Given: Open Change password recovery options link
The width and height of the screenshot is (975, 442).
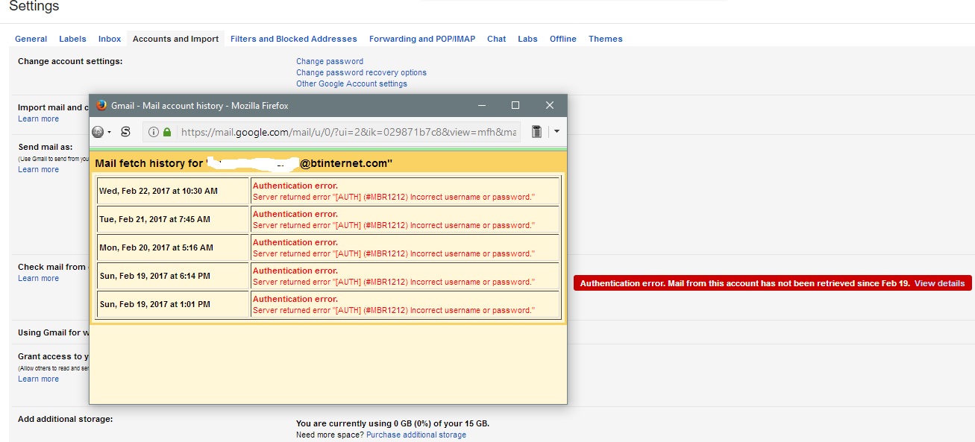Looking at the screenshot, I should click(361, 72).
